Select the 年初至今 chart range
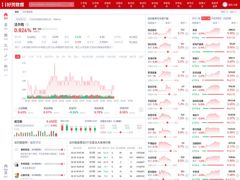Screen dimensions: 240x180 49,57
